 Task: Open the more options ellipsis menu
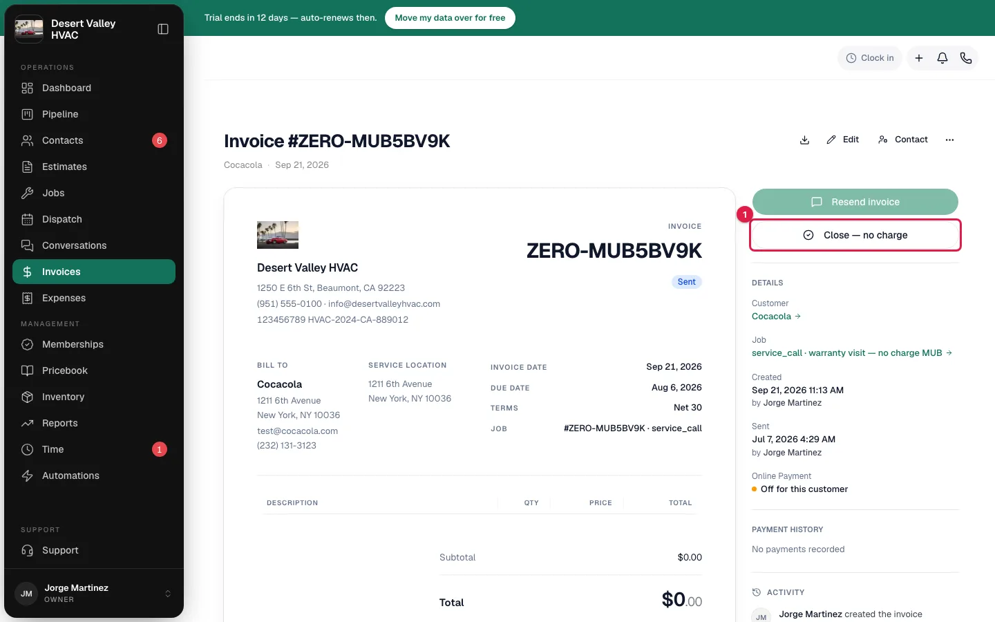coord(949,140)
